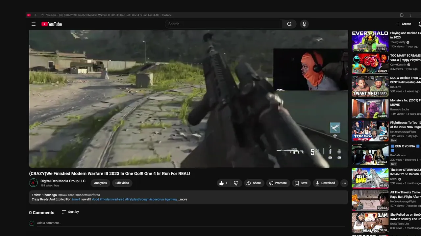This screenshot has width=421, height=236.
Task: Click the Edit video button
Action: pyautogui.click(x=122, y=183)
